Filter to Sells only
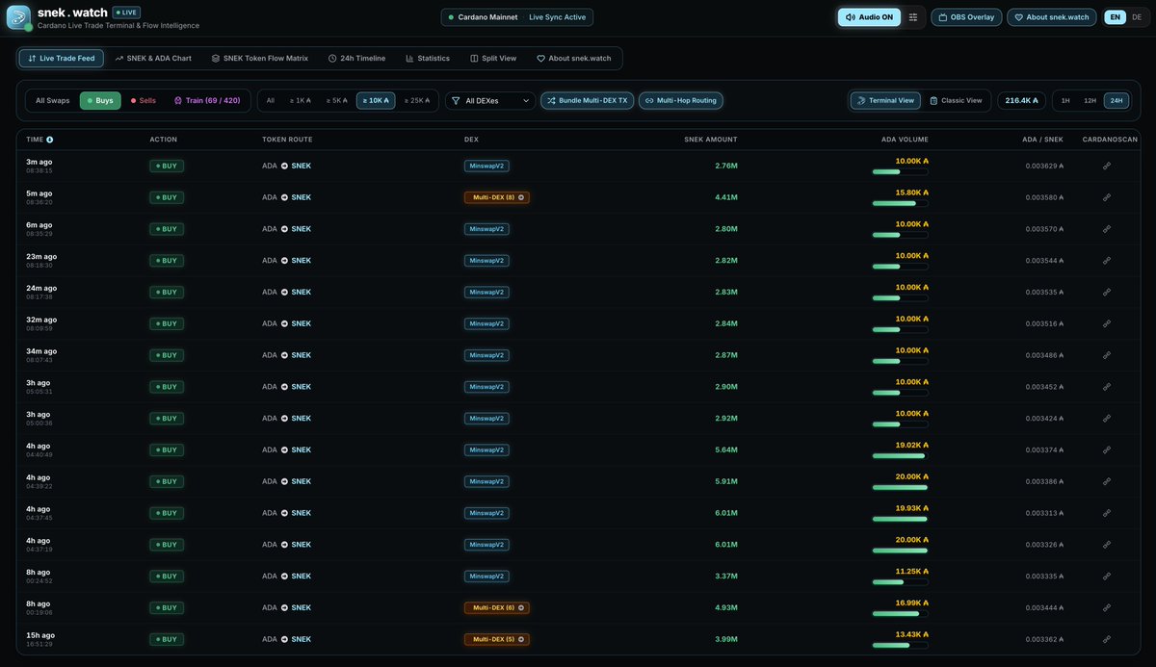This screenshot has height=667, width=1156. (x=143, y=100)
